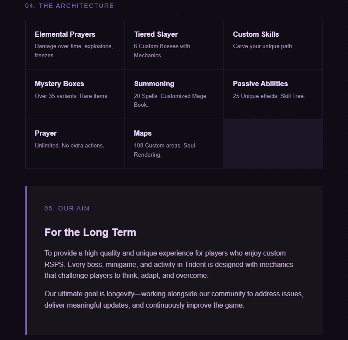348x340 pixels.
Task: Click the "04. The Architecture" section label
Action: click(70, 6)
